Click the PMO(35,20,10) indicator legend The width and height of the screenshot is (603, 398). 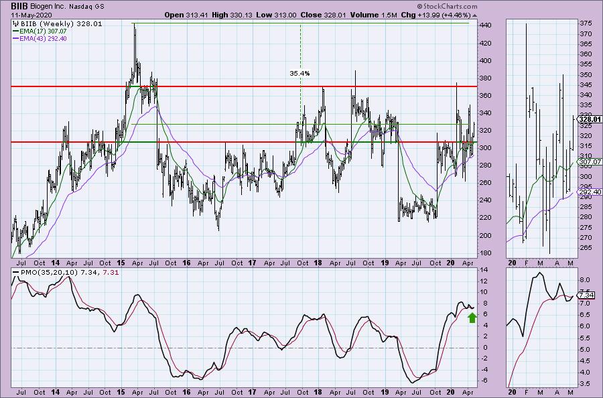66,273
